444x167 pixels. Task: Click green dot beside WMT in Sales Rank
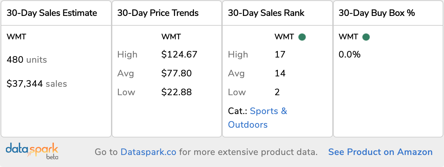(x=302, y=37)
